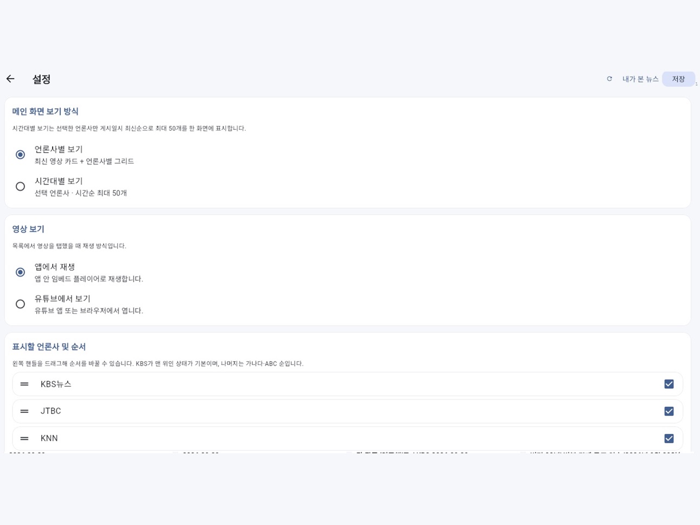The width and height of the screenshot is (700, 525).
Task: Save settings with the 저장 button
Action: click(x=678, y=79)
